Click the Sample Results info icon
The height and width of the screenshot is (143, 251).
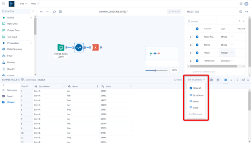(x=22, y=80)
